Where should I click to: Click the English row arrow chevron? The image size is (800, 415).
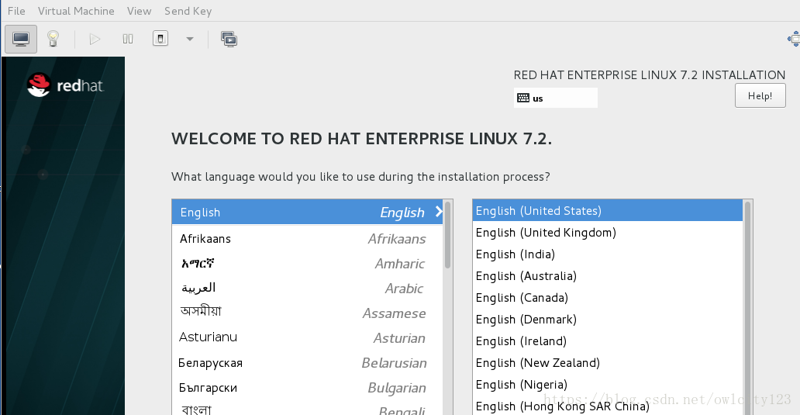438,212
